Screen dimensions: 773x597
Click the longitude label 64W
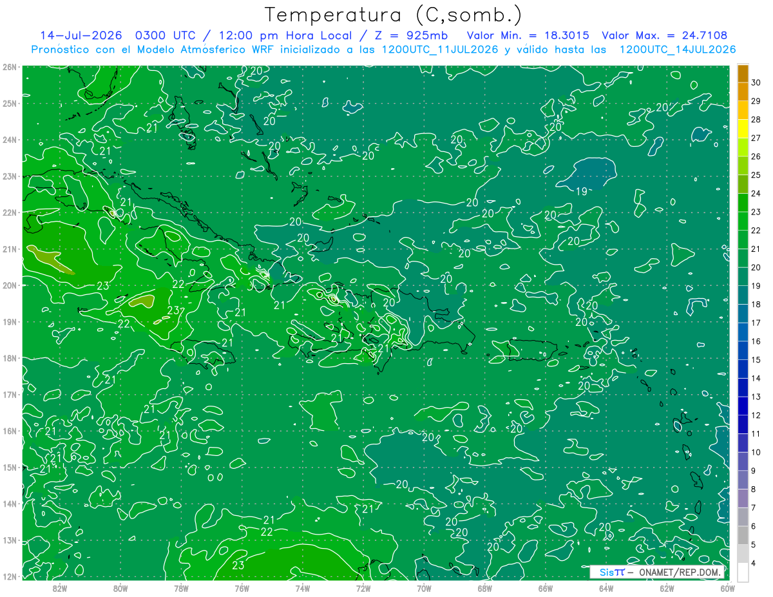pos(606,588)
